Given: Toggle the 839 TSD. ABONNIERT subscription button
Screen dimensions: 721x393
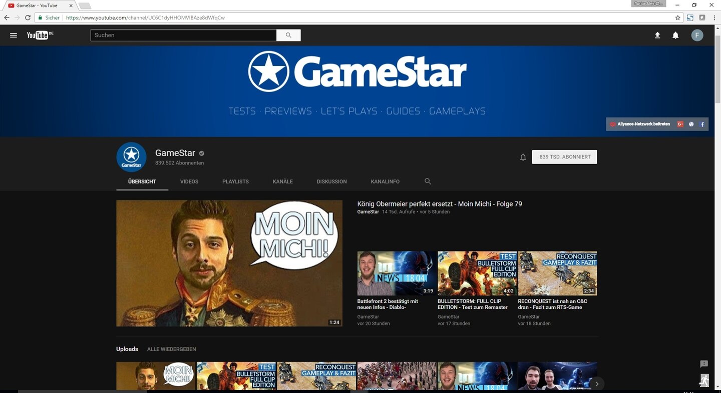Looking at the screenshot, I should (x=564, y=157).
